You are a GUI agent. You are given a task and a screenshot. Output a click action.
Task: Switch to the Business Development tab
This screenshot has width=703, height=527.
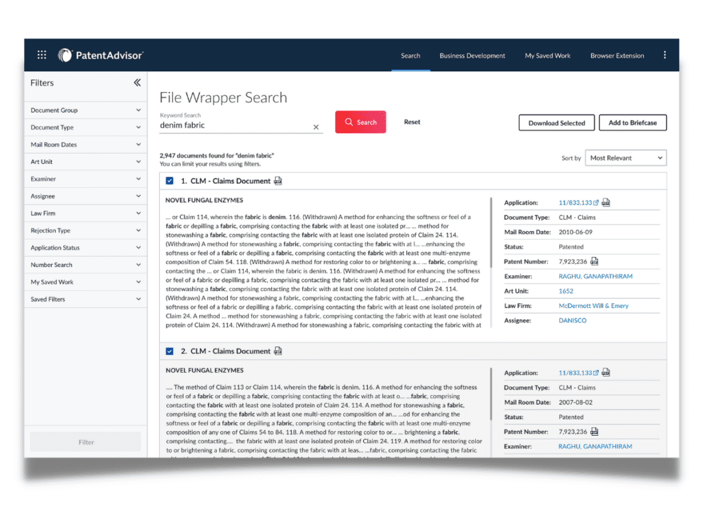point(472,56)
